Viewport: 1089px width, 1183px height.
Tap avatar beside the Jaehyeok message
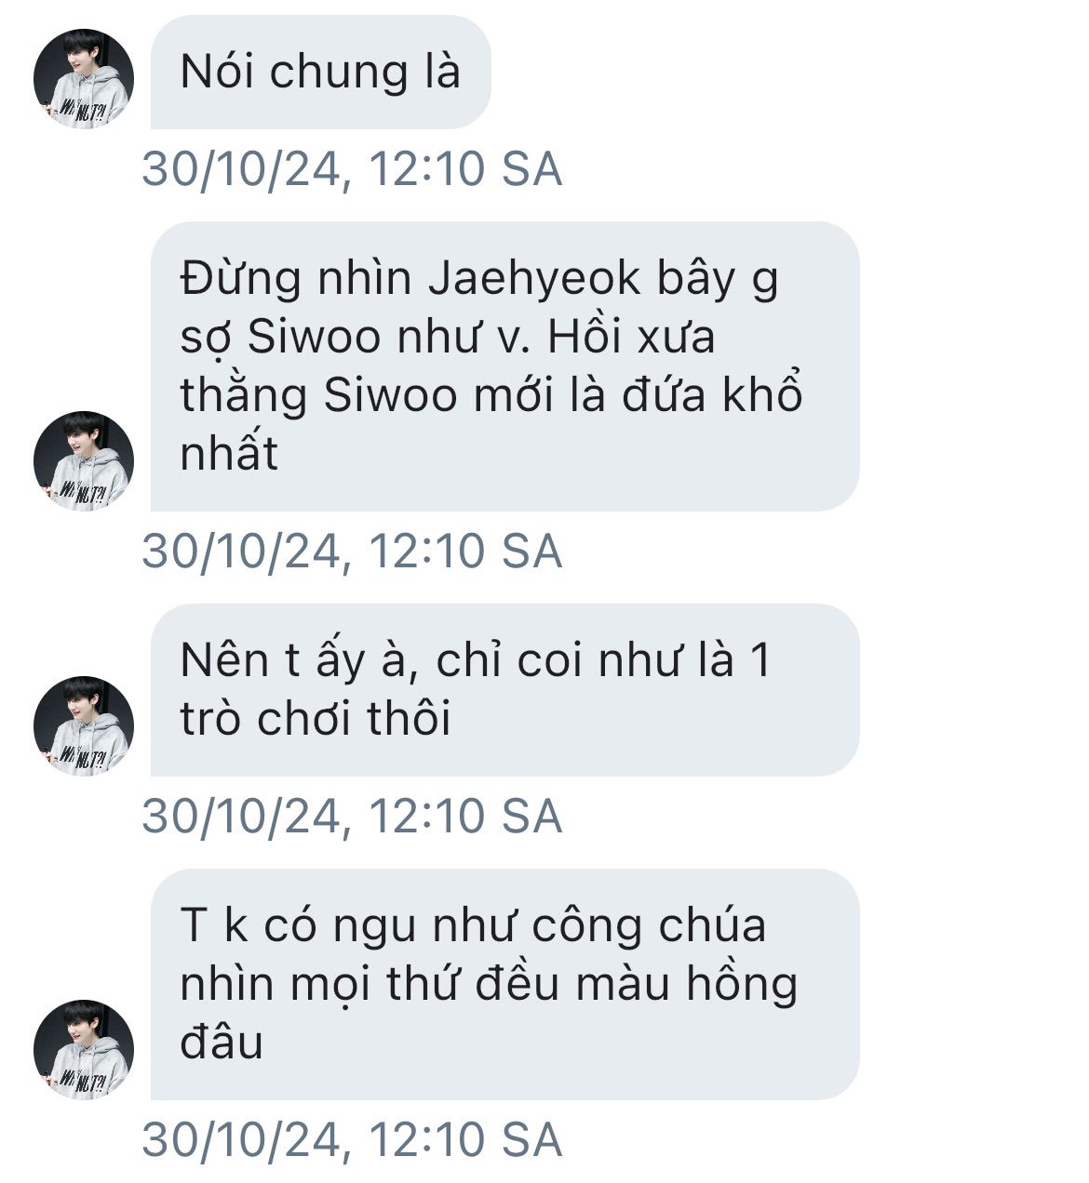84,460
